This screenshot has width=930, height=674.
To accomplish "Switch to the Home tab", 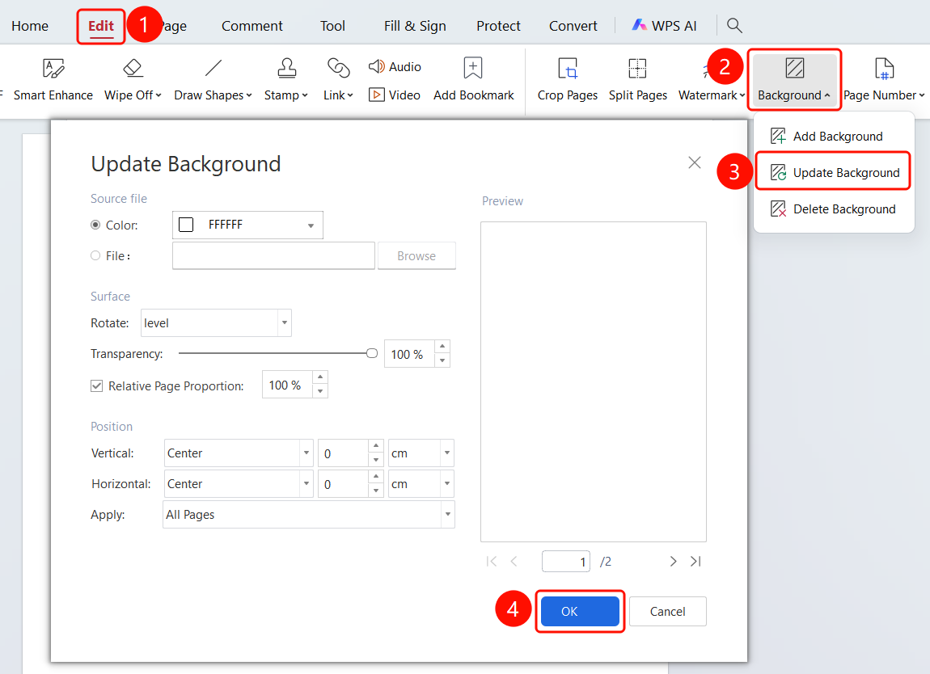I will pyautogui.click(x=30, y=26).
